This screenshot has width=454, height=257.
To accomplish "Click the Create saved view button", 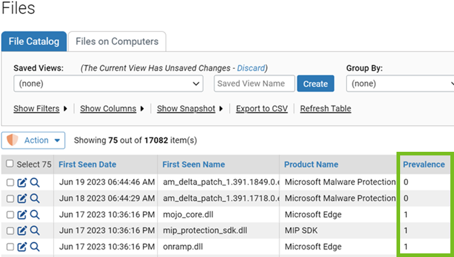I will [315, 83].
